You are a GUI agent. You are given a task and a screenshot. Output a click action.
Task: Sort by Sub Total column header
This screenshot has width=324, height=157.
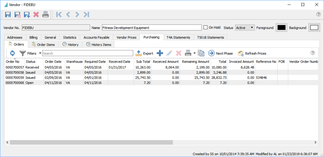click(143, 62)
